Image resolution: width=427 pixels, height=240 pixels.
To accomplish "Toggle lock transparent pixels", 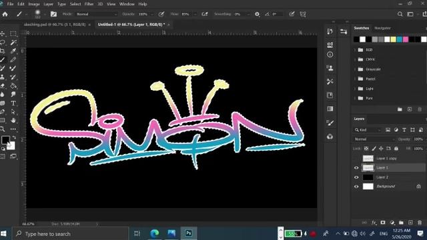I will point(366,149).
